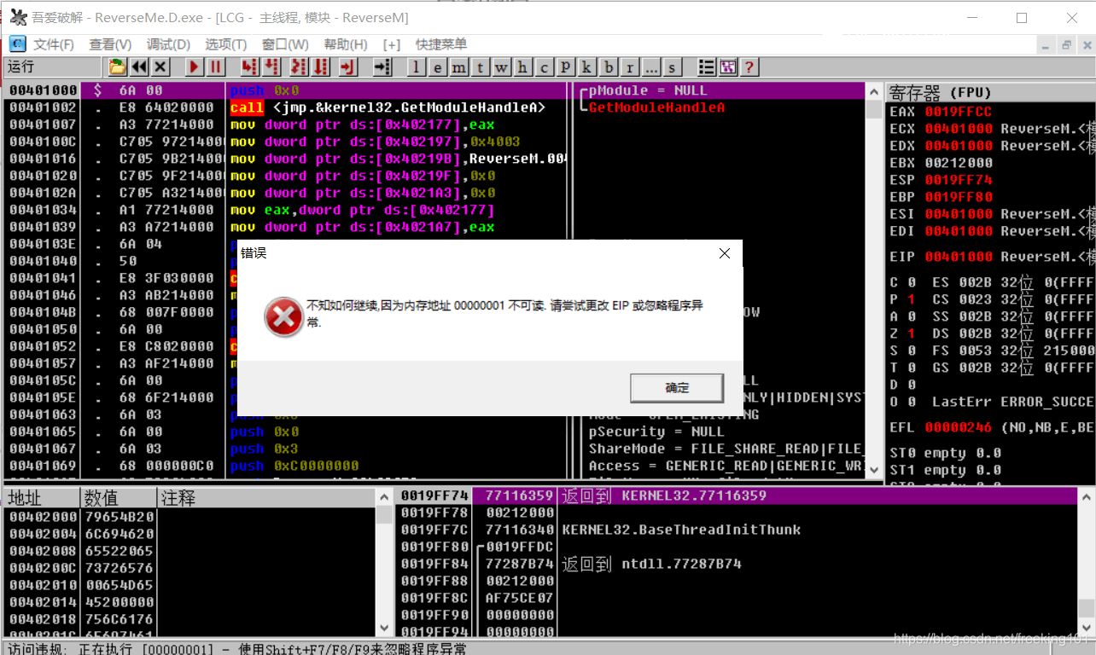Show executable modules via 'e' button
This screenshot has height=655, width=1096.
click(438, 67)
